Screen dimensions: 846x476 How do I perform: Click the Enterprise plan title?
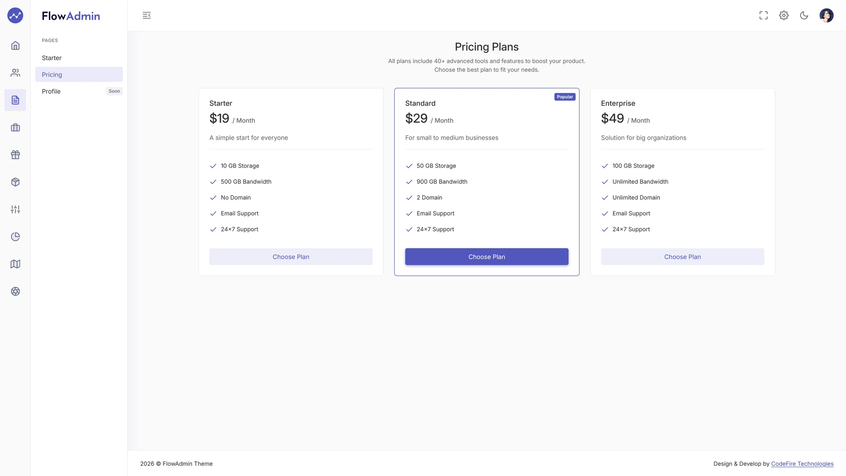618,103
